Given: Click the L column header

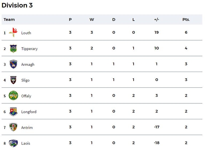Looking at the screenshot, I should (x=133, y=20).
